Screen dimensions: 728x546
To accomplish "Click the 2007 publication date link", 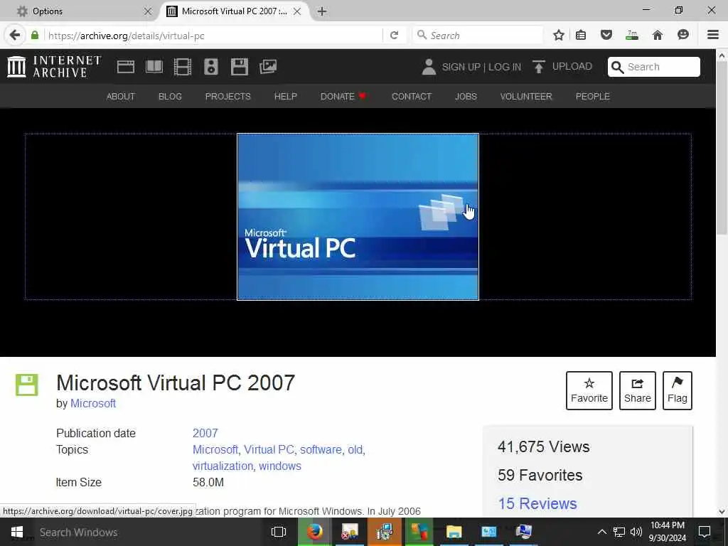I will [205, 433].
